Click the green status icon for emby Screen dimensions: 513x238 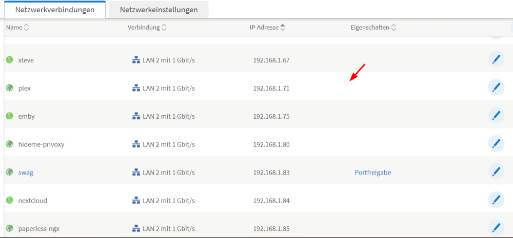[x=9, y=116]
